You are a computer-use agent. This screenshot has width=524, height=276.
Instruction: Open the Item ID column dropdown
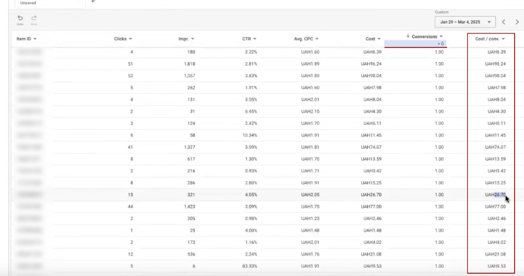click(x=35, y=39)
